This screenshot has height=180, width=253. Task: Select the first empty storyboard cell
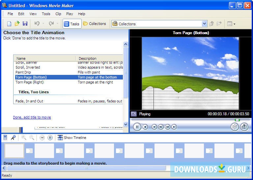pos(14,151)
